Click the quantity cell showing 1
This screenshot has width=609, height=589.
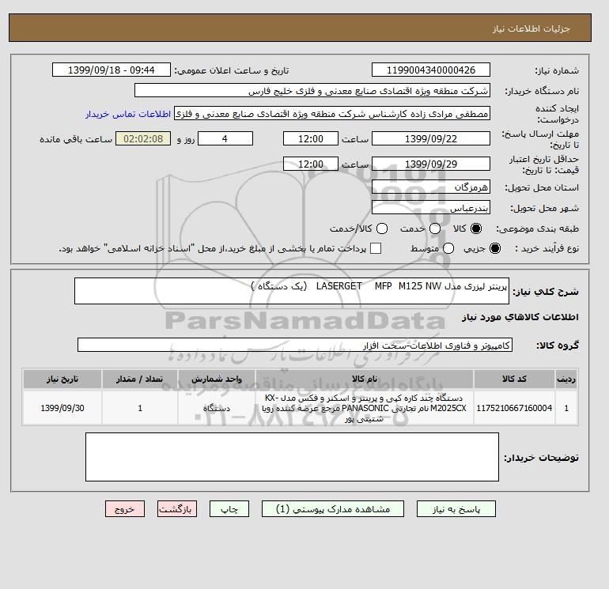tap(140, 408)
